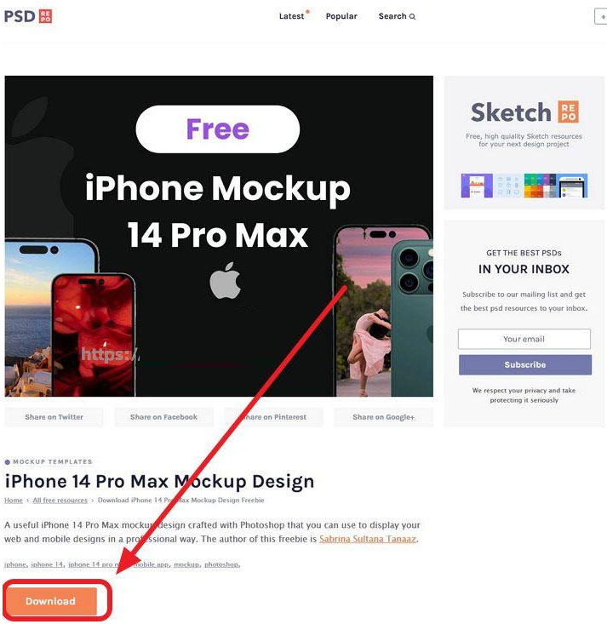Image resolution: width=607 pixels, height=624 pixels.
Task: Click the Search magnifier icon
Action: [412, 17]
